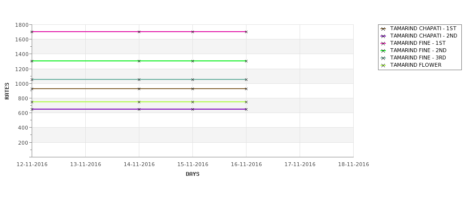Click the Tamarind Fine - 1st legend marker
The image size is (475, 209).
point(383,43)
